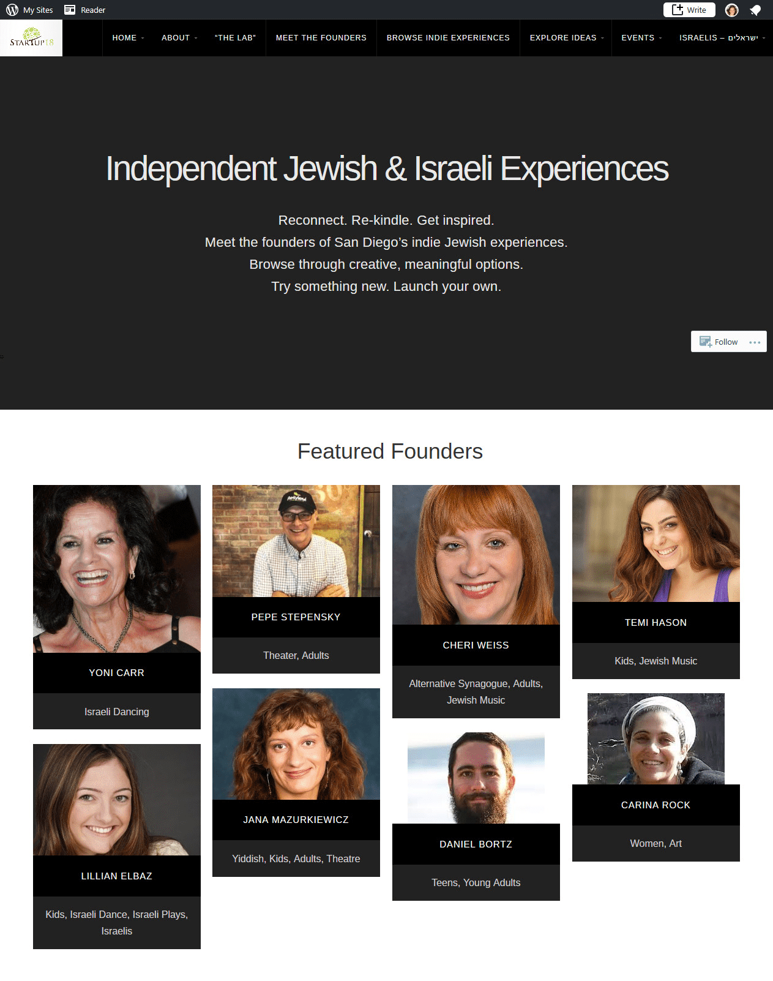Screen dimensions: 773x981
Task: Open the Meet the Founders menu item
Action: (x=321, y=38)
